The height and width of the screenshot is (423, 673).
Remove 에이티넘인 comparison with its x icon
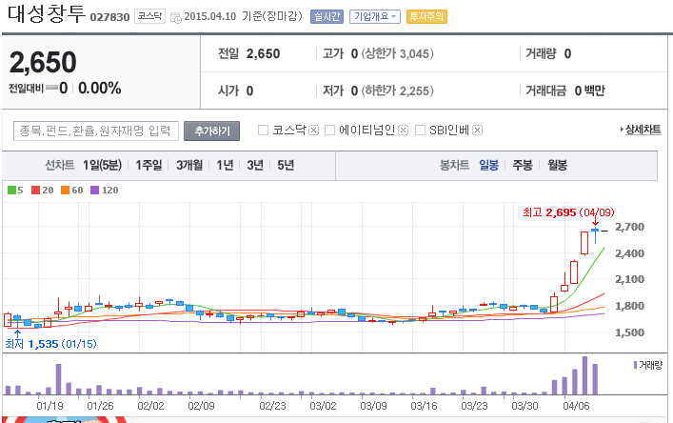click(403, 131)
